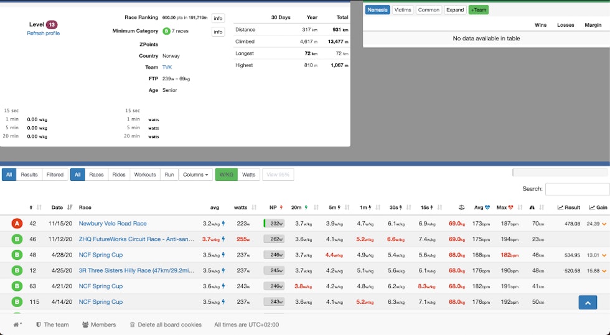
Task: Select the Victims tab
Action: coord(402,10)
